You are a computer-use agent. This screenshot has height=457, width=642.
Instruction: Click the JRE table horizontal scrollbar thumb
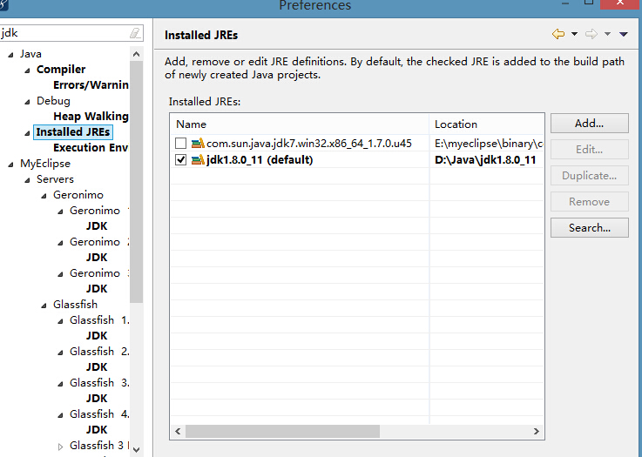click(282, 431)
